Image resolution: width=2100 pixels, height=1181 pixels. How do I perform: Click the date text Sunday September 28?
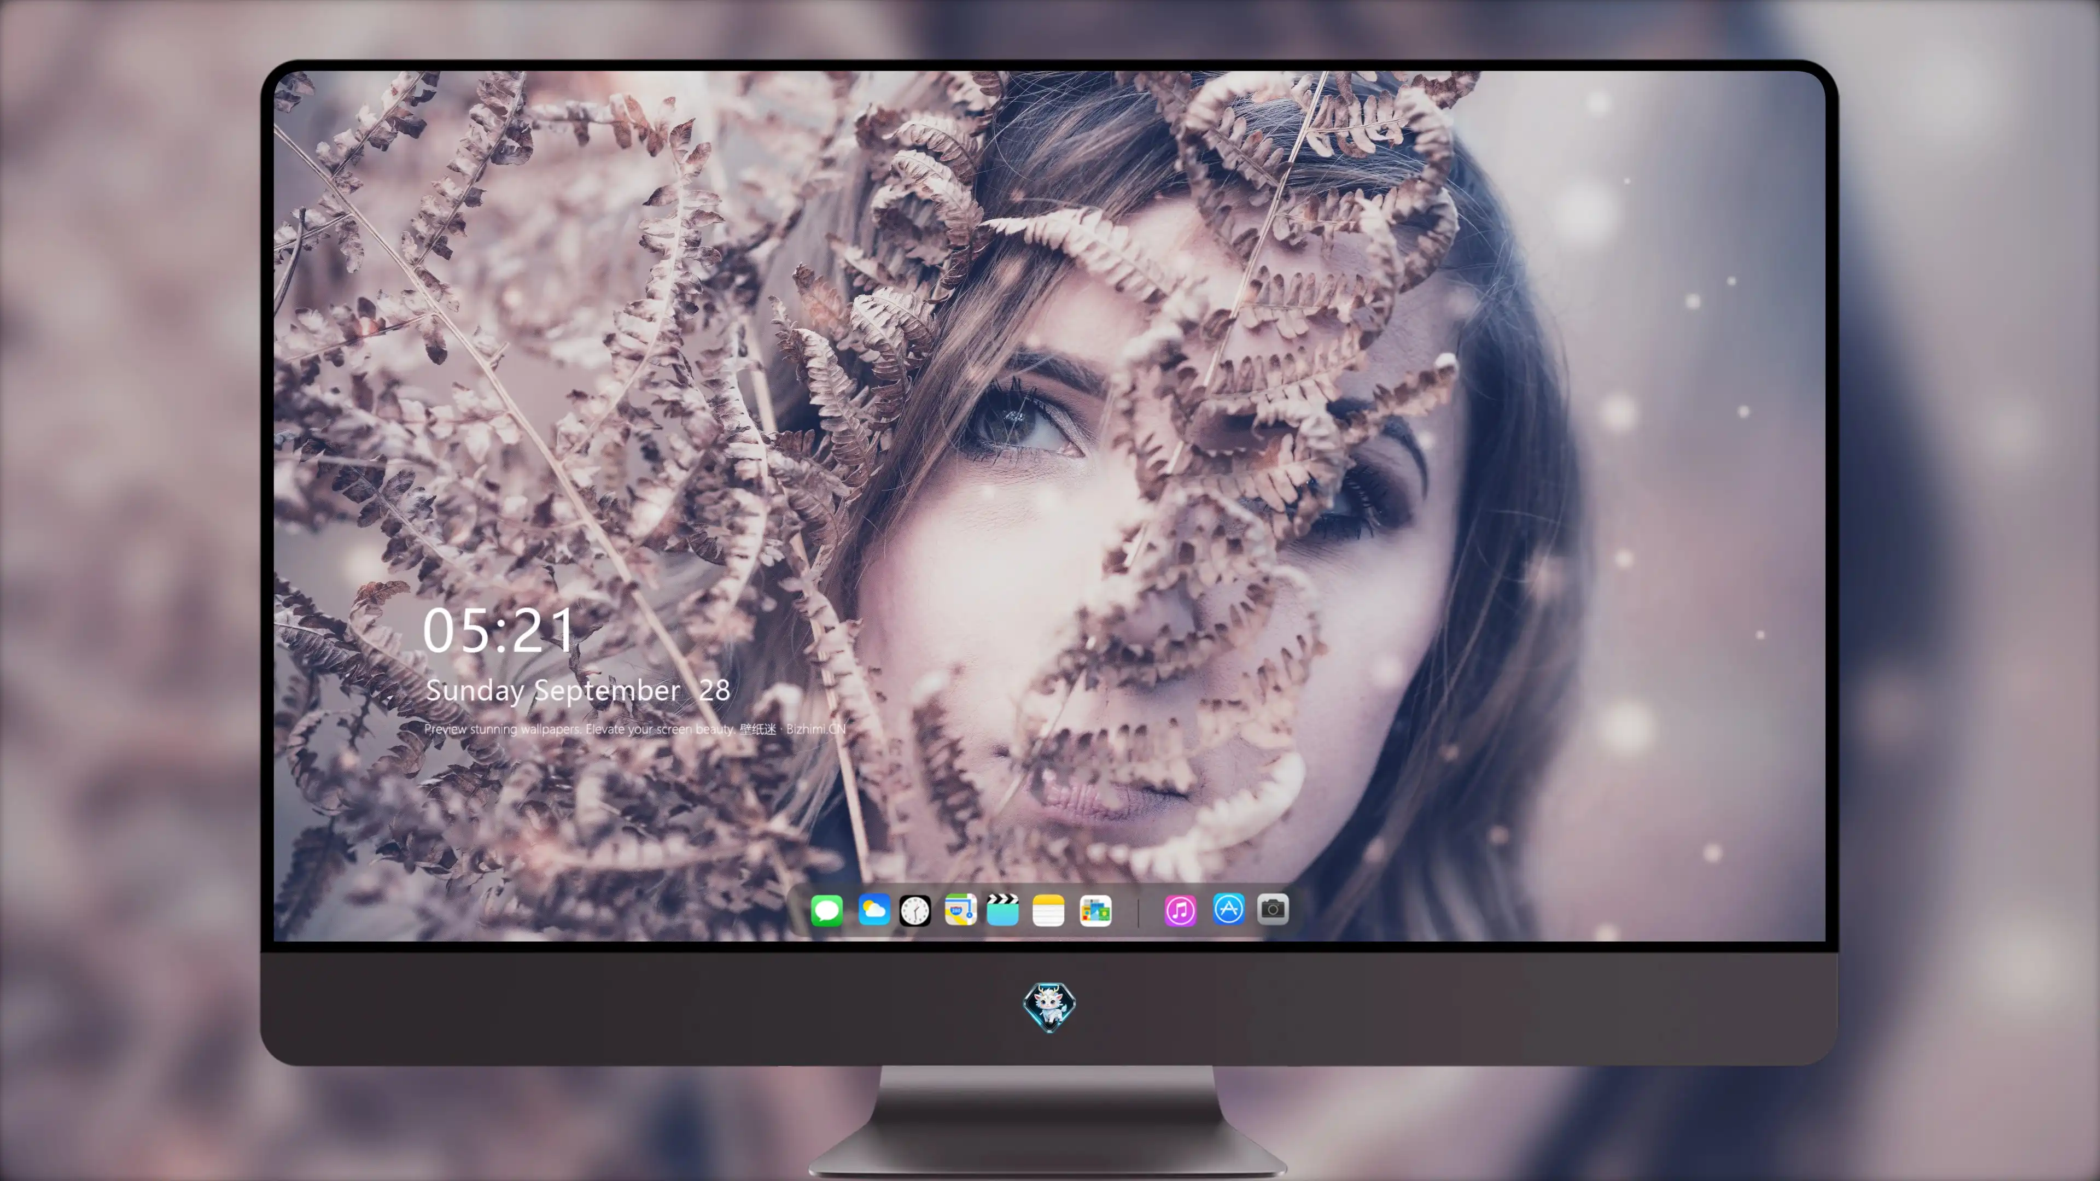pos(577,691)
